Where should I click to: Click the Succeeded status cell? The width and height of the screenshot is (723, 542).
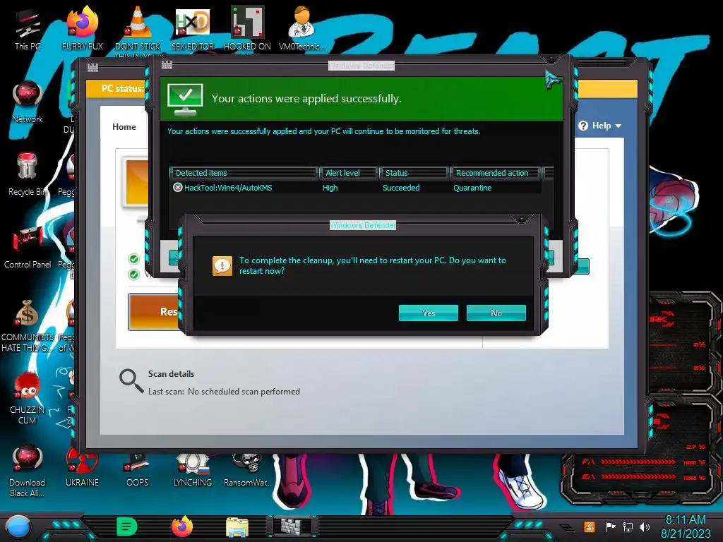coord(401,188)
